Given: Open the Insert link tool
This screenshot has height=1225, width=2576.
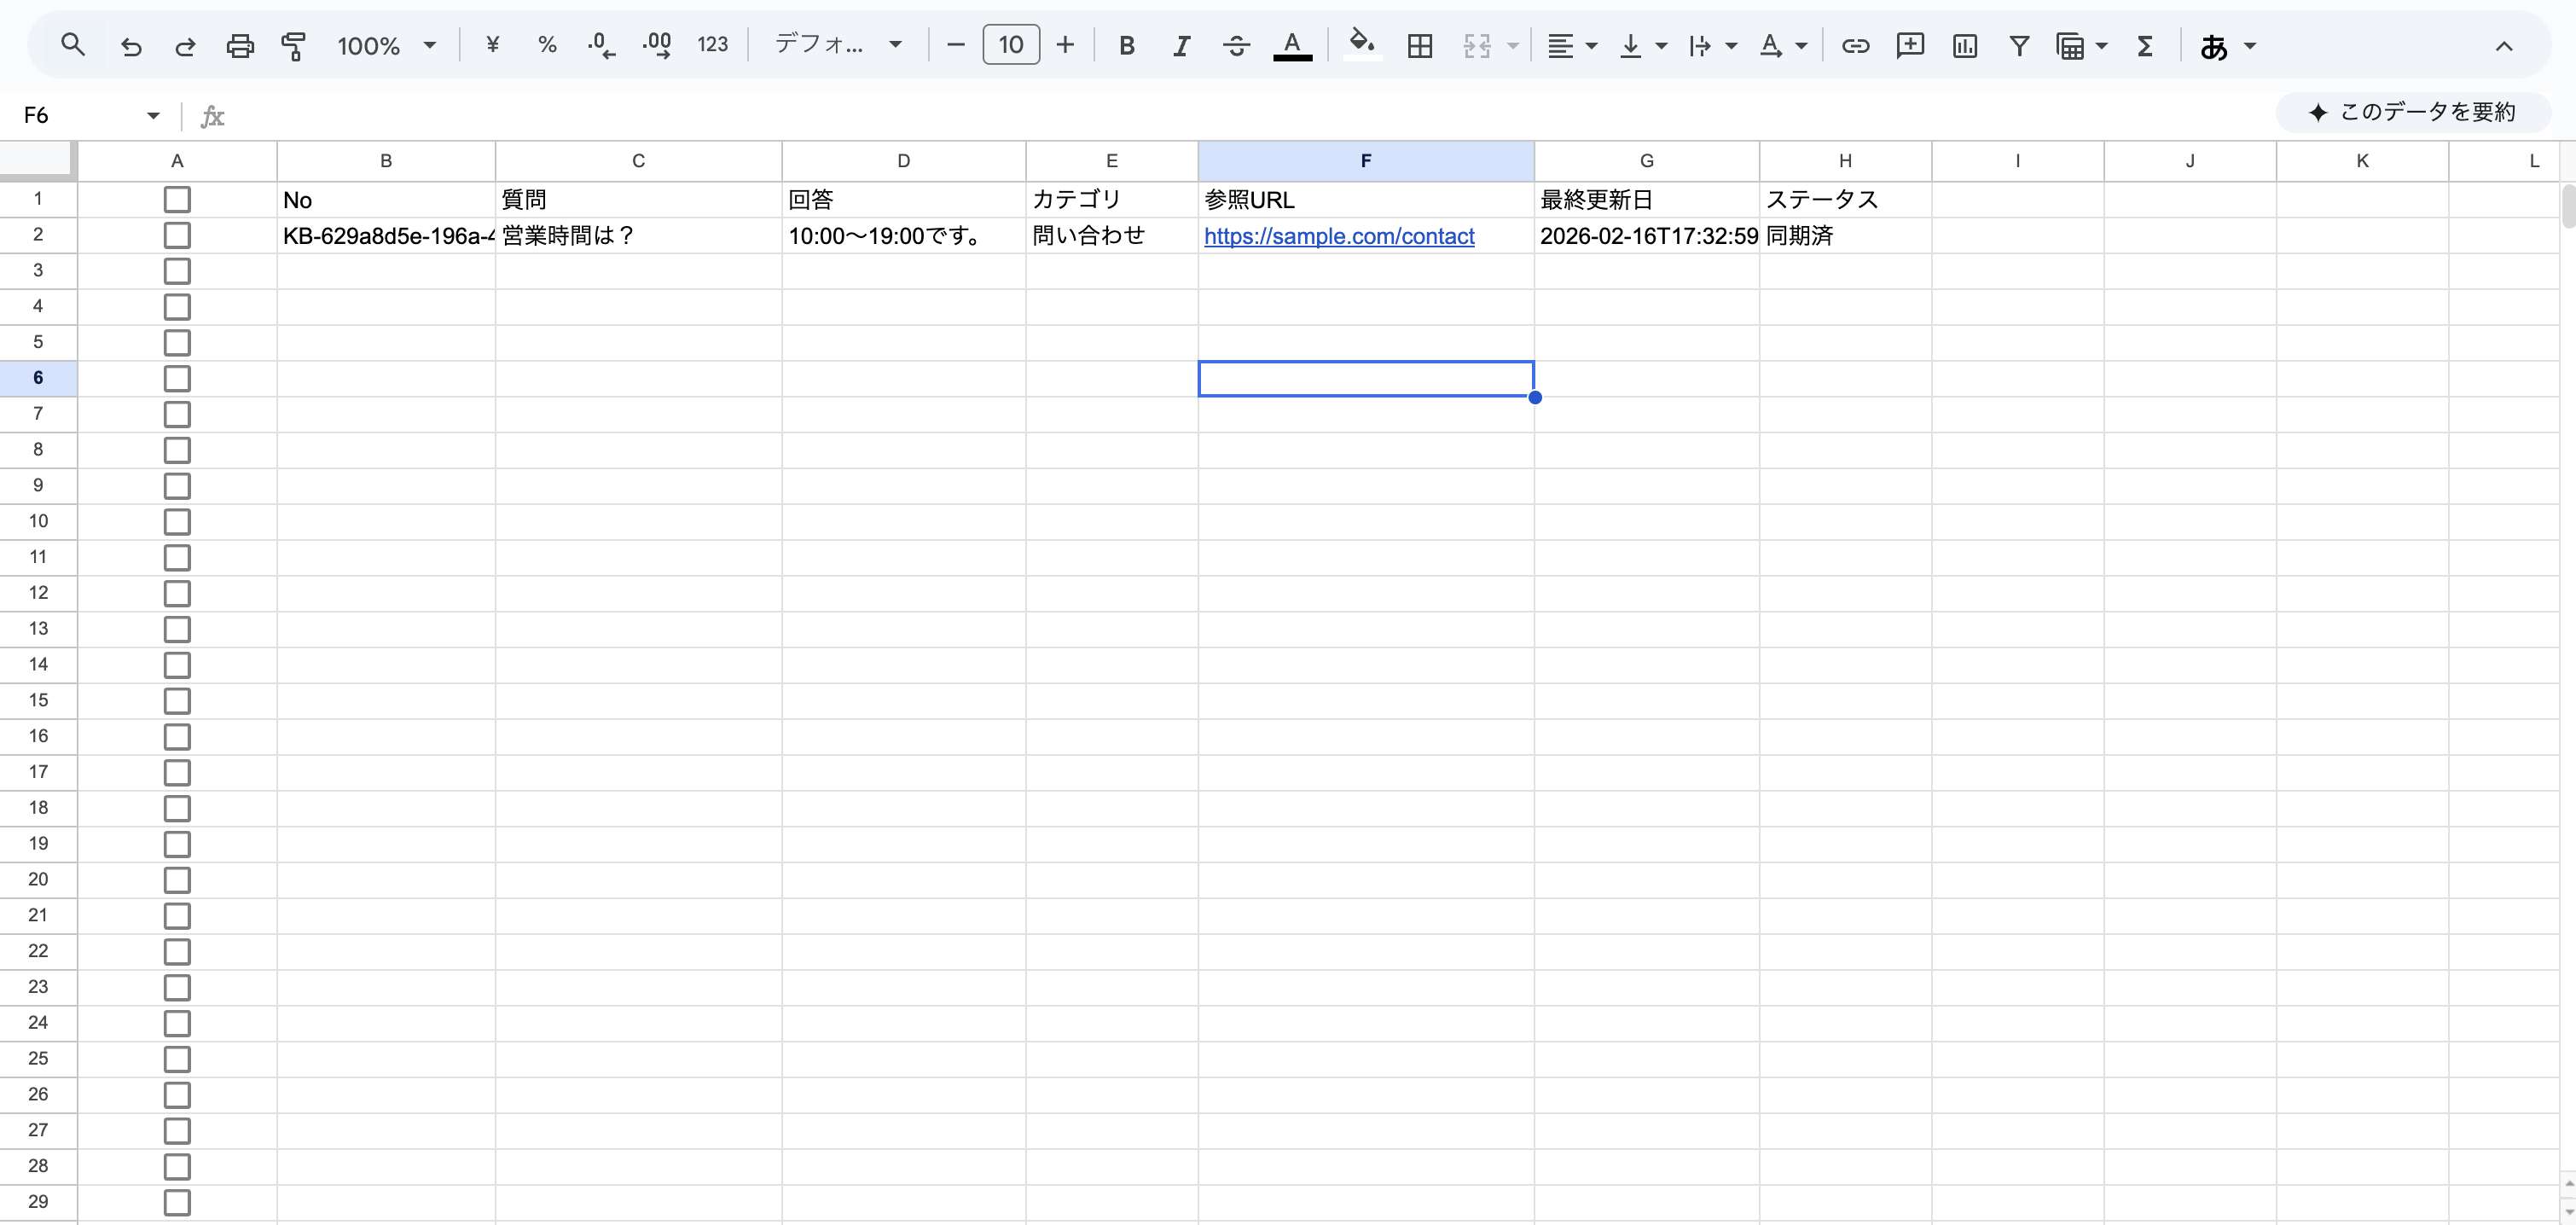Looking at the screenshot, I should (x=1855, y=46).
